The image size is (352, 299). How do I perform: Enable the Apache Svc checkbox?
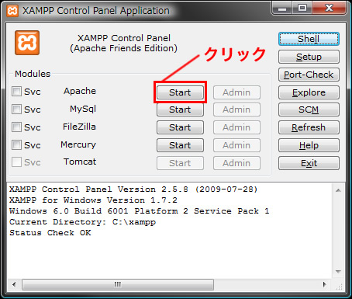point(16,92)
